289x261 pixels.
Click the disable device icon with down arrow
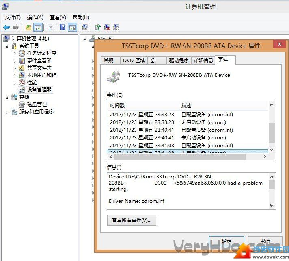[x=116, y=28]
